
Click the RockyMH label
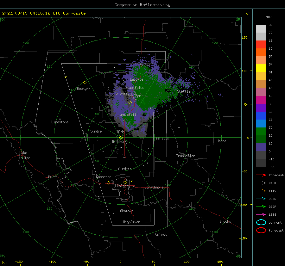(x=84, y=89)
